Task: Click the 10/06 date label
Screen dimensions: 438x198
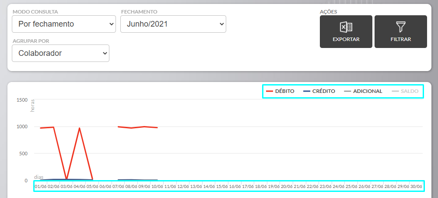Action: pos(157,186)
